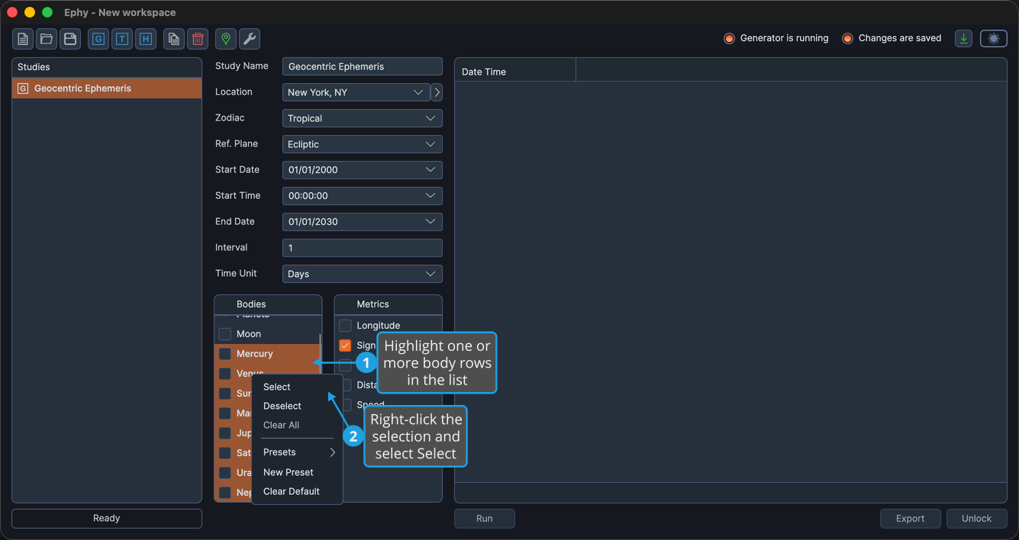Create a new workspace with the document icon
This screenshot has height=540, width=1019.
tap(23, 39)
